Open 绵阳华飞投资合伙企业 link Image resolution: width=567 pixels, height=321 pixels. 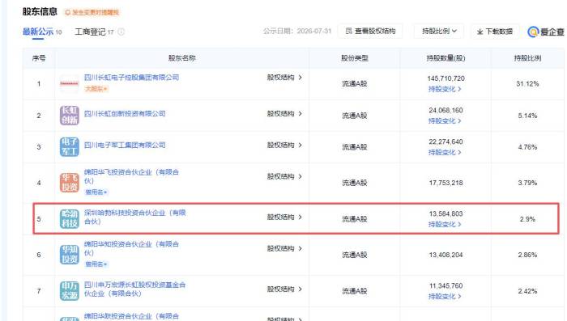tap(131, 176)
